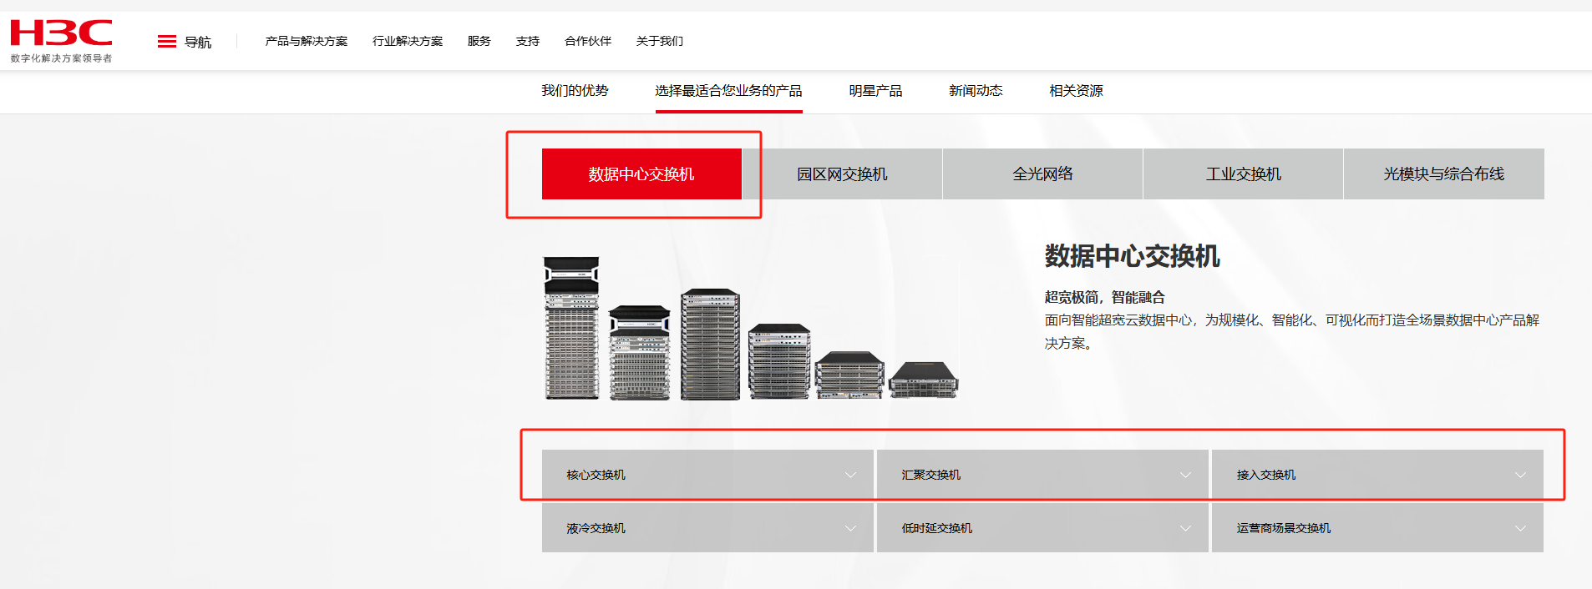Jump to 明星产品 section
The image size is (1592, 589).
pyautogui.click(x=875, y=91)
